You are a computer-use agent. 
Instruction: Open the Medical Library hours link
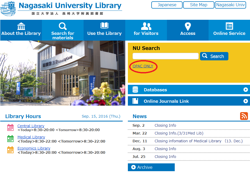31,137
